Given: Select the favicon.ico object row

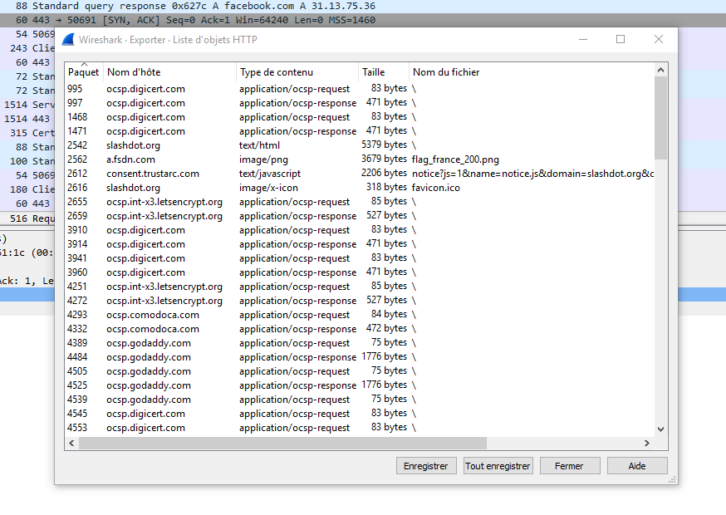Looking at the screenshot, I should (x=435, y=188).
